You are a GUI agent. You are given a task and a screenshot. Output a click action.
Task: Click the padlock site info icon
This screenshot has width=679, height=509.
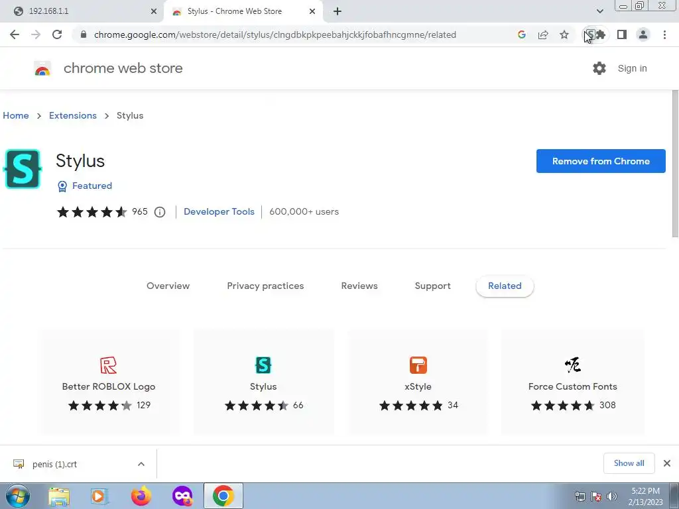coord(84,34)
